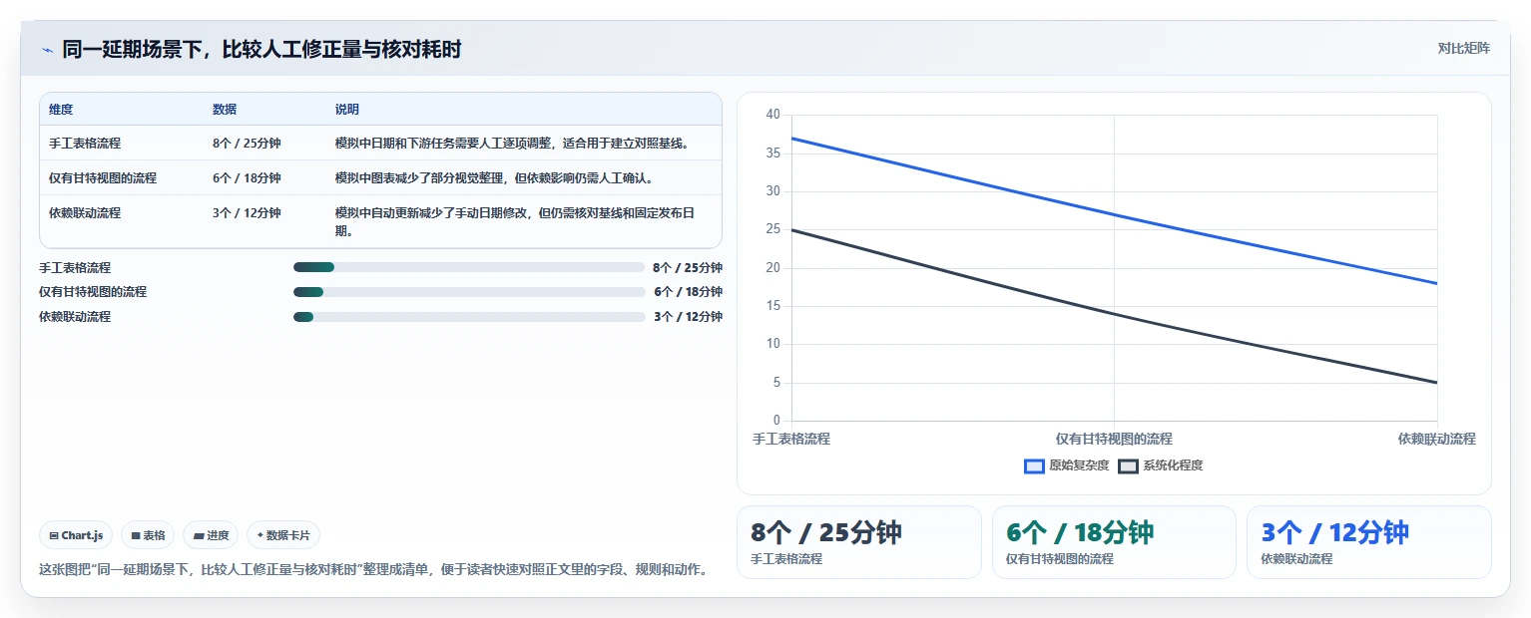This screenshot has width=1531, height=618.
Task: Click description starting 模拟中图表减少了部分视觉整理
Action: [495, 178]
